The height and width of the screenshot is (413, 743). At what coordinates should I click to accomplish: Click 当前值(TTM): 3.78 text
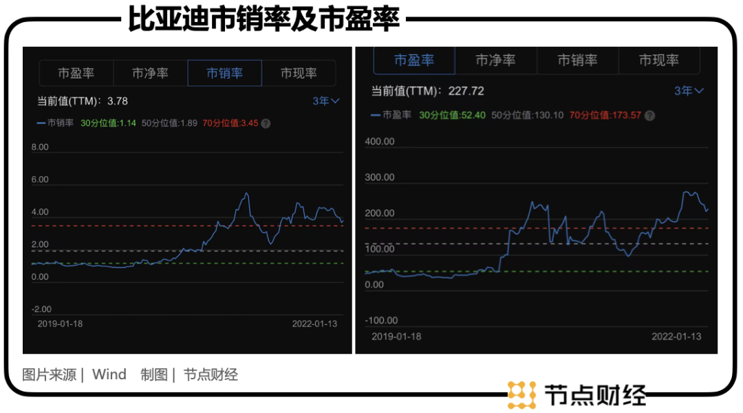pyautogui.click(x=83, y=101)
